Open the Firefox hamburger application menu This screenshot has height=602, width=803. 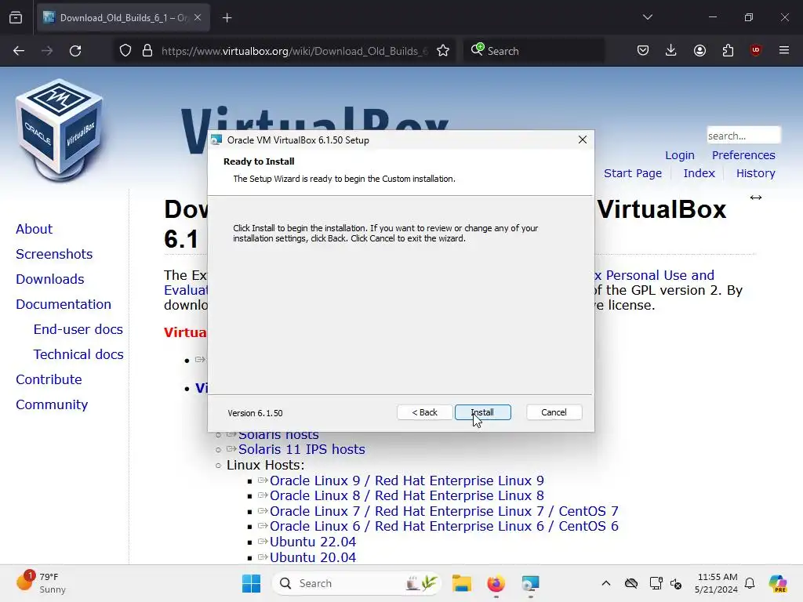(784, 50)
